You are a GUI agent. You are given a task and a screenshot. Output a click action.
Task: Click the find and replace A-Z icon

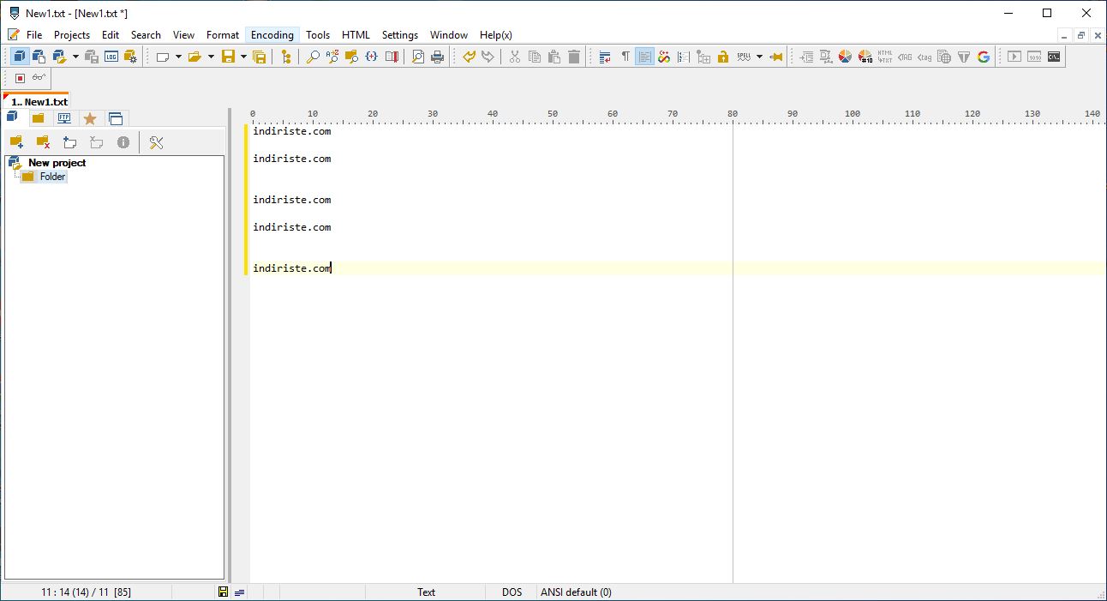(332, 57)
